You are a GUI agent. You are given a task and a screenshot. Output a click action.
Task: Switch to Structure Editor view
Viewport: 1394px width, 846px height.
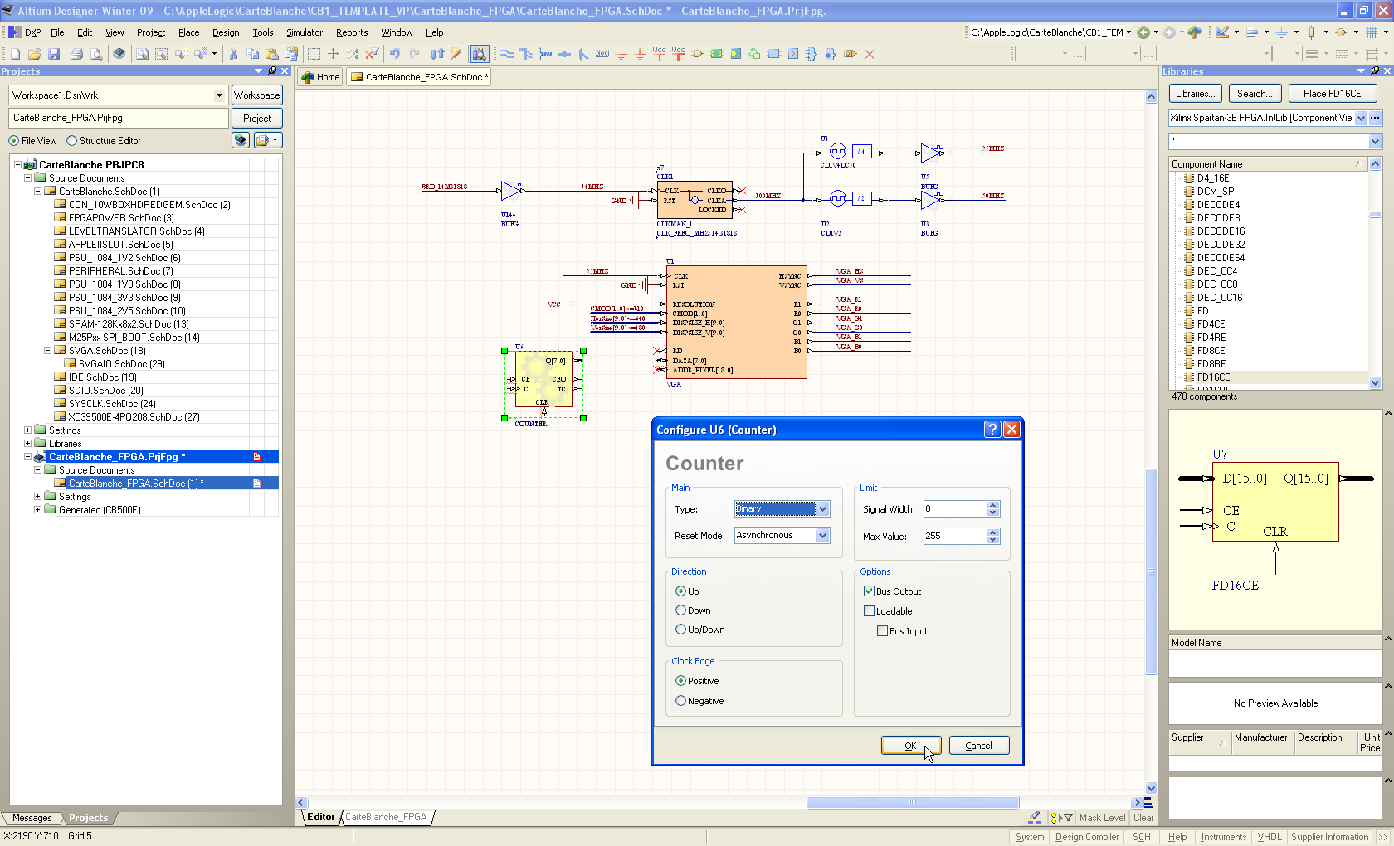pos(71,141)
